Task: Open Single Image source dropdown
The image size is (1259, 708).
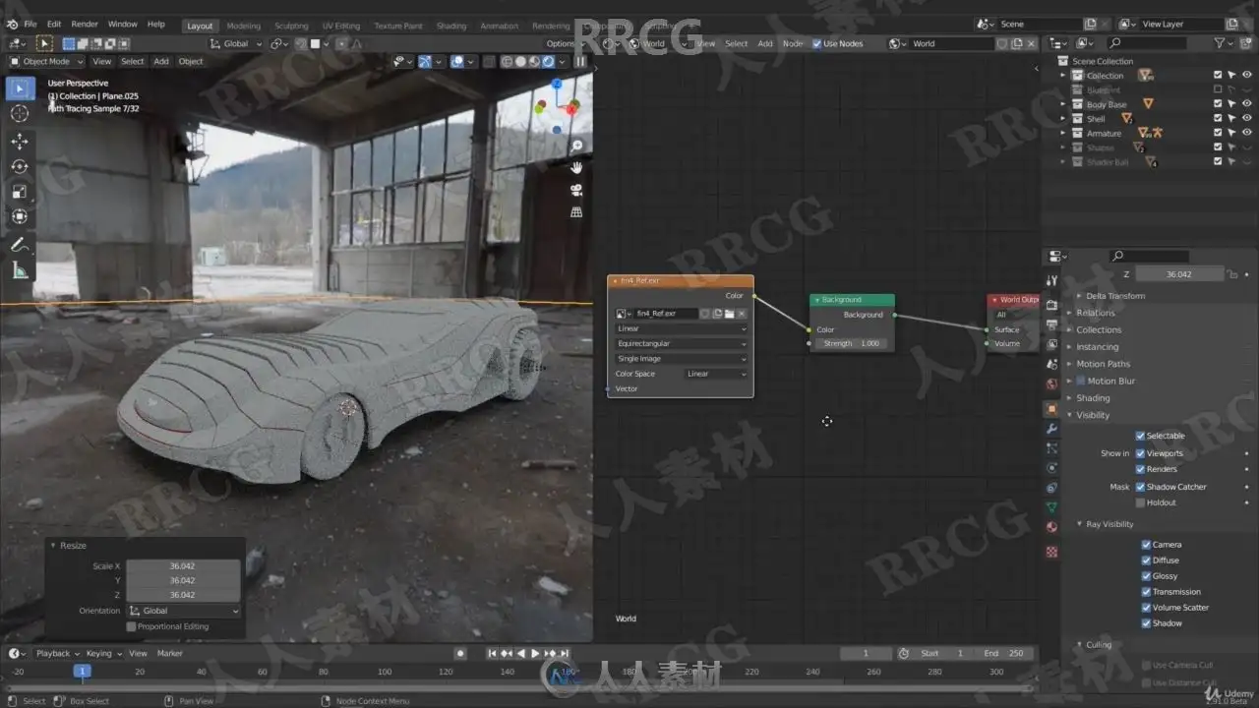Action: (681, 359)
